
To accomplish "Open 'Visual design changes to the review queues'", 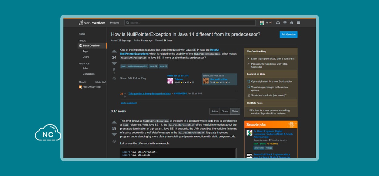I will (x=269, y=89).
